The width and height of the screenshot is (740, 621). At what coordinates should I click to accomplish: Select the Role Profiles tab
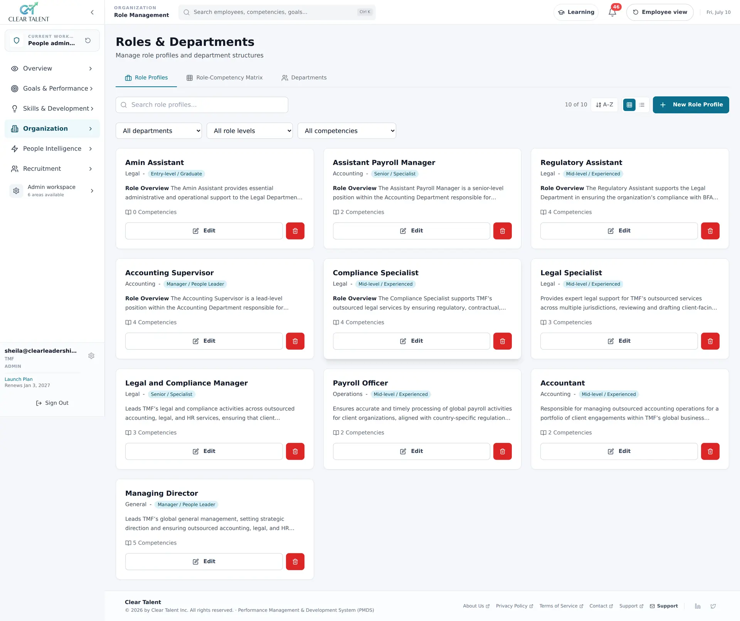click(146, 78)
